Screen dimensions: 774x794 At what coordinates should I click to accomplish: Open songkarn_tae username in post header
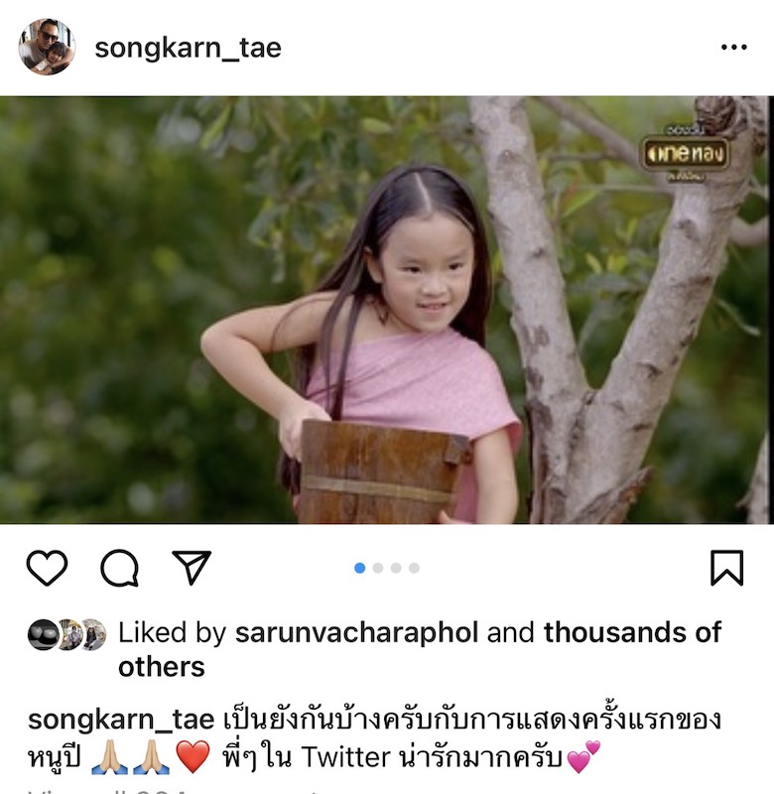pyautogui.click(x=188, y=49)
